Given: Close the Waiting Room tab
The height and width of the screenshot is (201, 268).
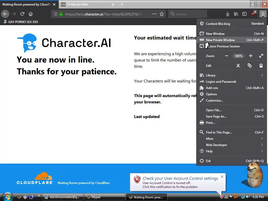Looking at the screenshot, I should click(x=54, y=4).
